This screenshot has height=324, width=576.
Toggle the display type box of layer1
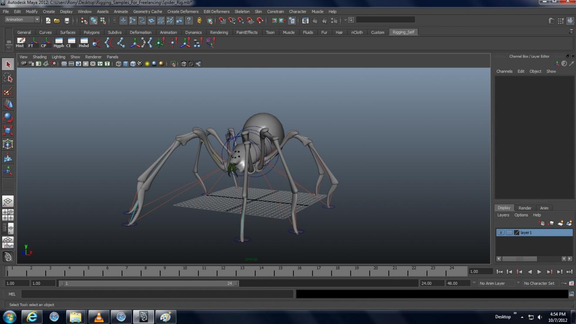click(x=509, y=233)
